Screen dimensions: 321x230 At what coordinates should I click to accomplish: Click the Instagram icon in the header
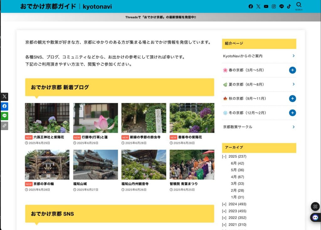pyautogui.click(x=273, y=6)
